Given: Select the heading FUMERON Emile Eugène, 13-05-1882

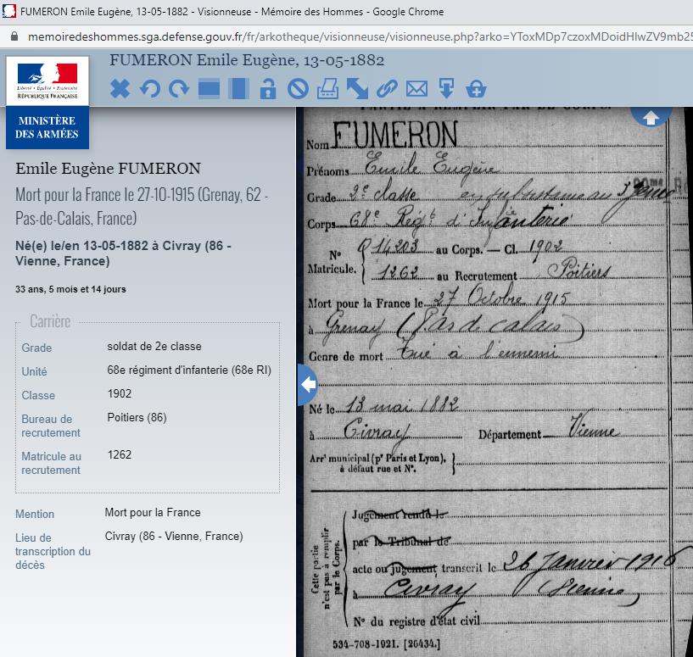Looking at the screenshot, I should pyautogui.click(x=247, y=60).
